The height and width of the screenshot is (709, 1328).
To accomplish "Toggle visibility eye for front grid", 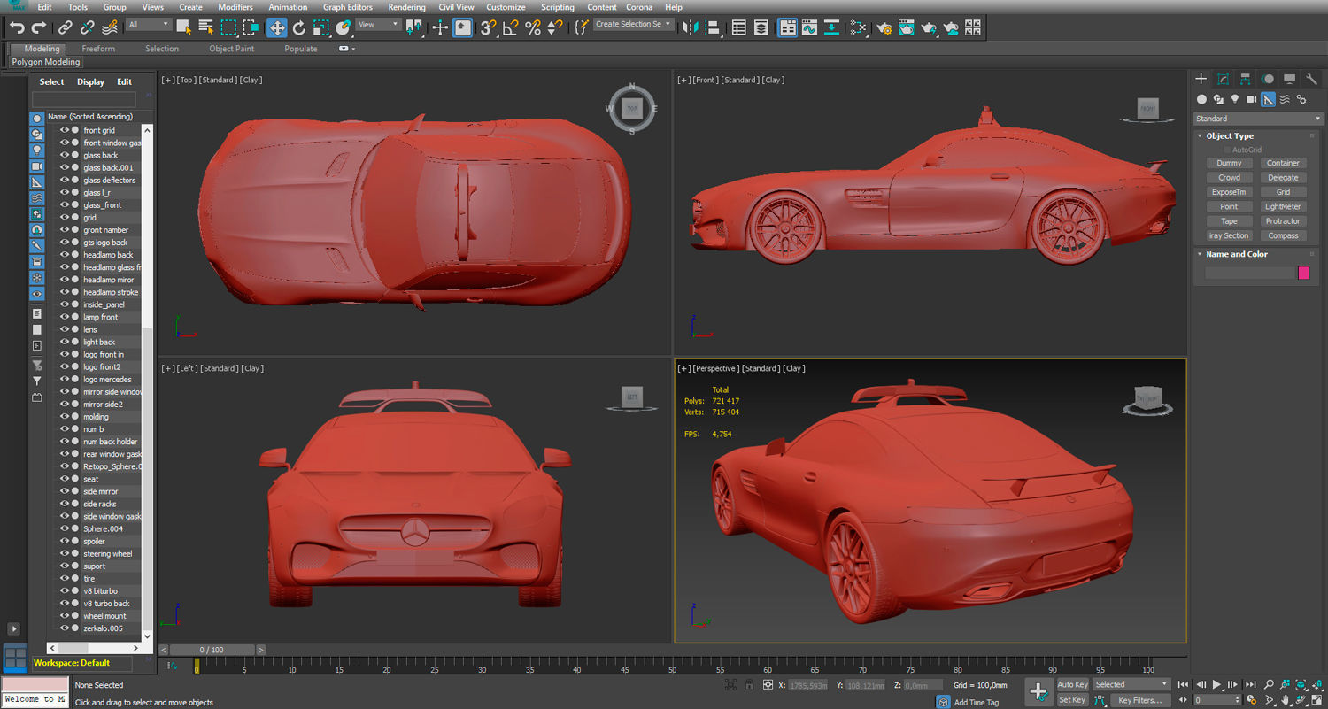I will 65,130.
